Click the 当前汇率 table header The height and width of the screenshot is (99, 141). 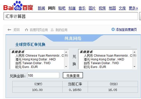coord(75,84)
